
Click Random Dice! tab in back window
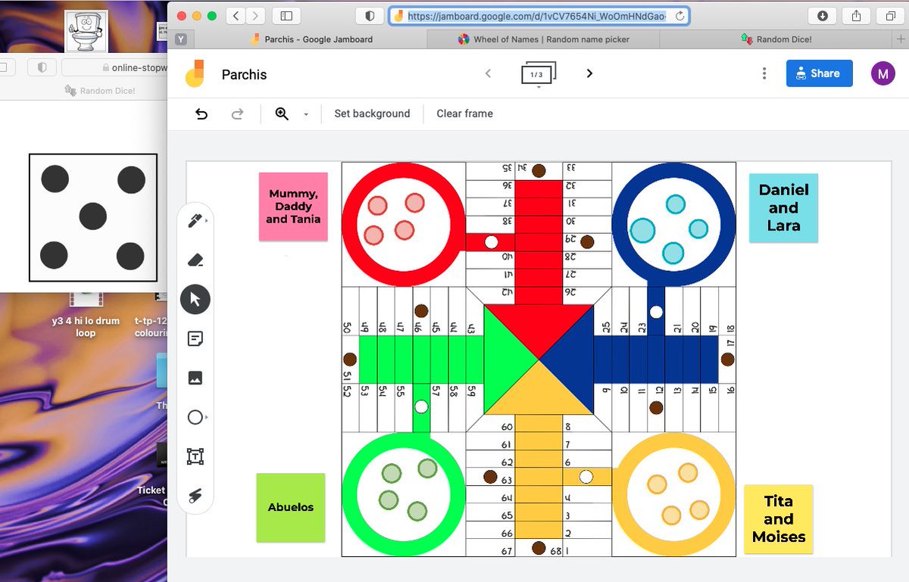point(101,91)
